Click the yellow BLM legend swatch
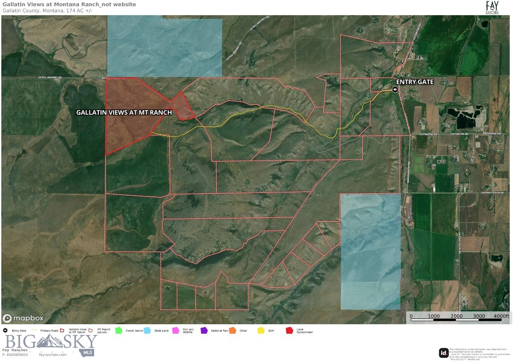Screen dimensions: 513x363 [261, 330]
